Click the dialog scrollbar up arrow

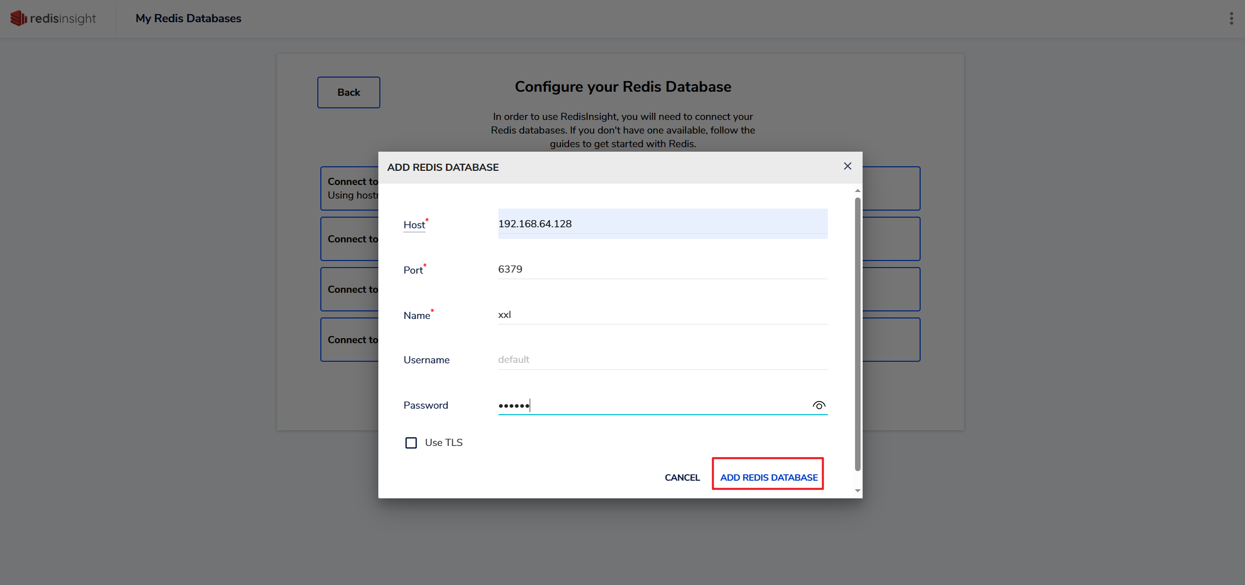tap(857, 190)
